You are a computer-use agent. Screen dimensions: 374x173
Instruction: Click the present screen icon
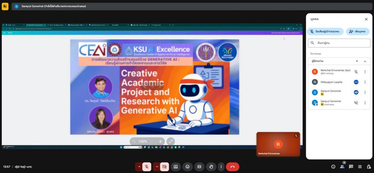[x=176, y=167]
